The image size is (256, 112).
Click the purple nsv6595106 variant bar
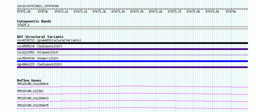click(x=132, y=49)
